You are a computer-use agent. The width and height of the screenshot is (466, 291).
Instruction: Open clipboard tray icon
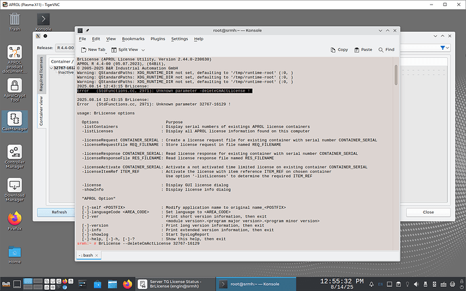pyautogui.click(x=398, y=284)
